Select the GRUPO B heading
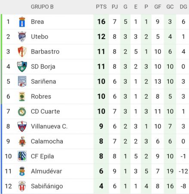Image resolution: width=189 pixels, height=194 pixels. pyautogui.click(x=42, y=7)
